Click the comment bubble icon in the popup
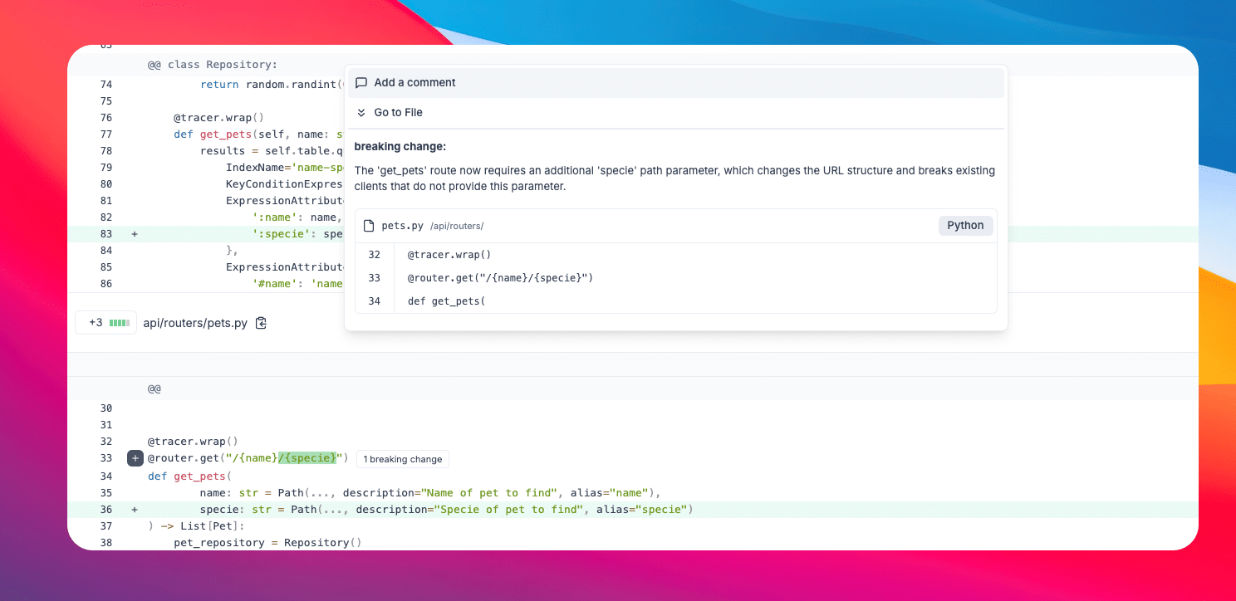This screenshot has height=601, width=1236. pos(361,83)
